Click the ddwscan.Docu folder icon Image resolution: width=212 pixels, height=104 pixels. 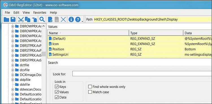pyautogui.click(x=17, y=89)
